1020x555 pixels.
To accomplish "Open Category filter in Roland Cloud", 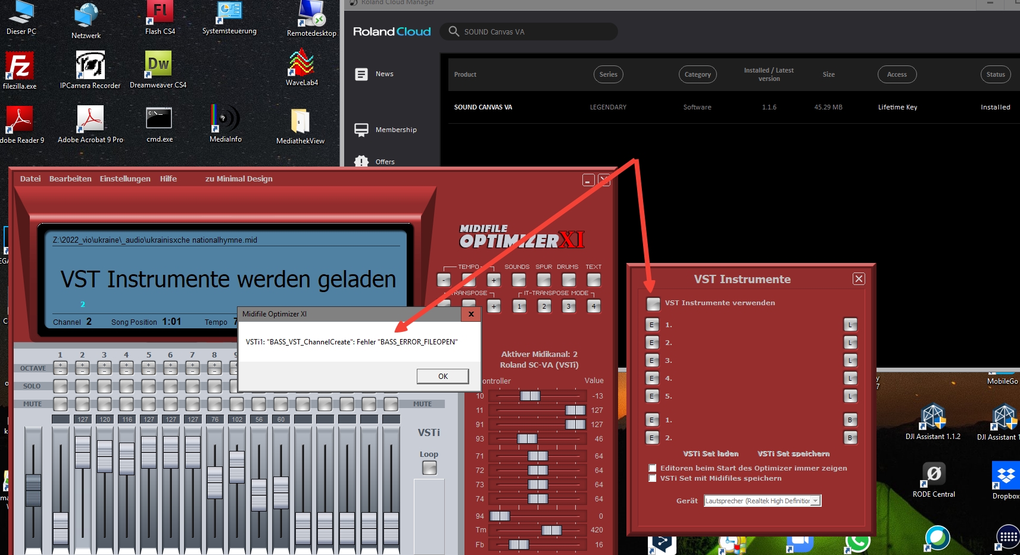I will (x=697, y=74).
